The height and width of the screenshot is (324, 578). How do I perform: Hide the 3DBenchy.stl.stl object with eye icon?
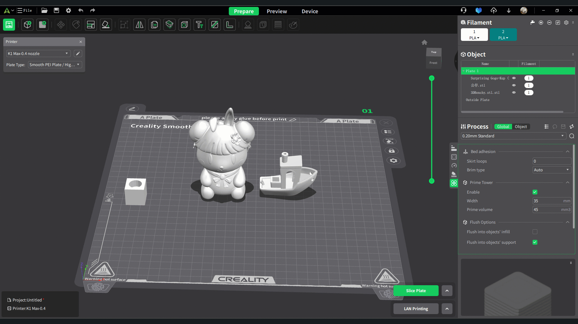(514, 93)
